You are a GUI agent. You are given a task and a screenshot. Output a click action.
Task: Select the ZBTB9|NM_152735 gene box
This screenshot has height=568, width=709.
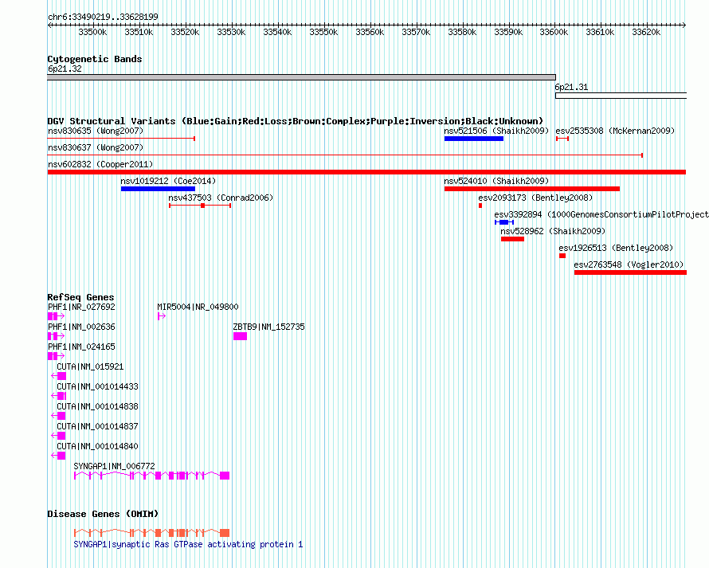tap(240, 336)
